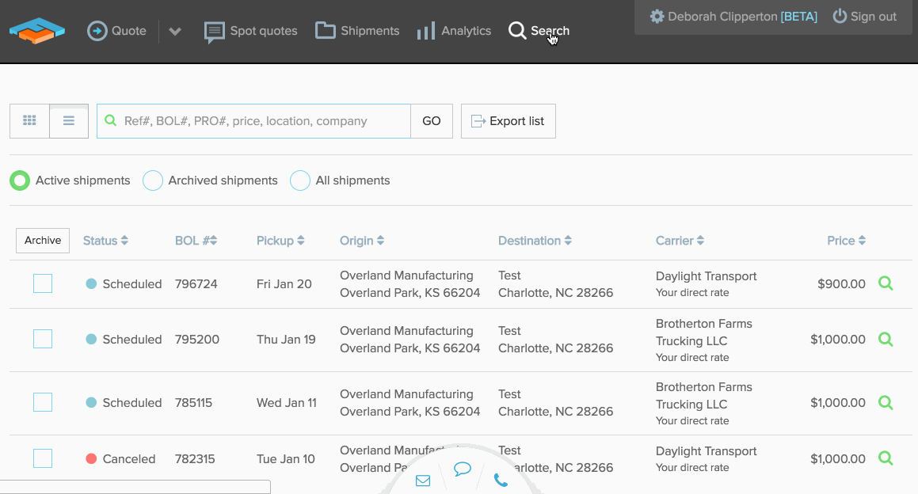
Task: View details of shipment 785115
Action: click(x=886, y=402)
